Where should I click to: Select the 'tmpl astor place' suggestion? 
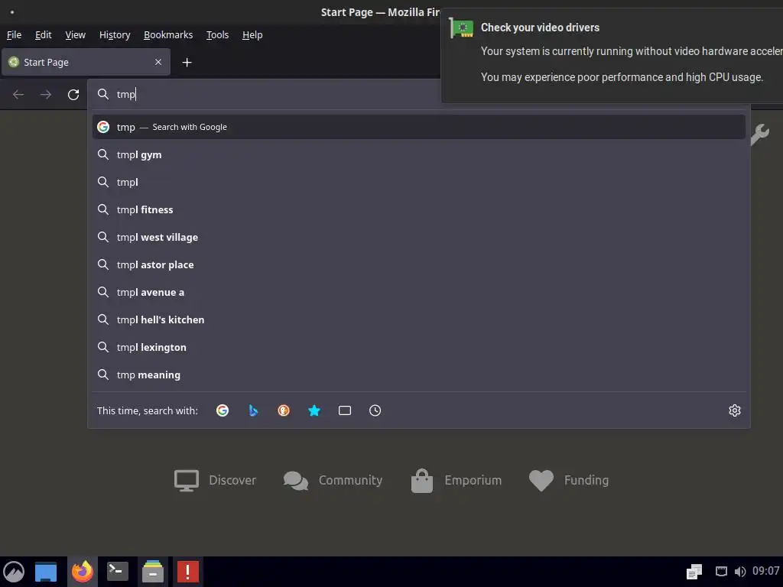pyautogui.click(x=419, y=264)
